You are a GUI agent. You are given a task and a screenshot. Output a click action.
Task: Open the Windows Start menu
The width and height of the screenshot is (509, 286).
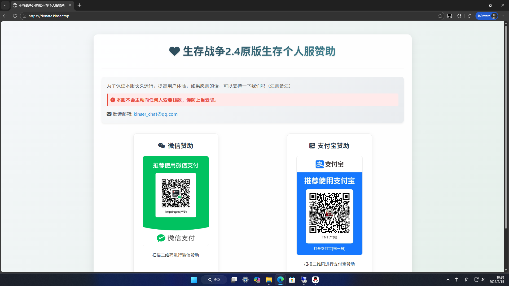pyautogui.click(x=194, y=280)
